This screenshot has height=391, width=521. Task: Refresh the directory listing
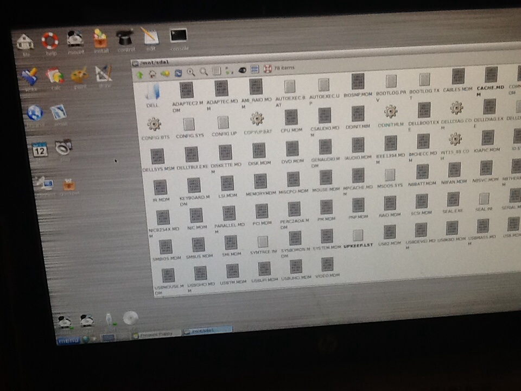pyautogui.click(x=178, y=73)
